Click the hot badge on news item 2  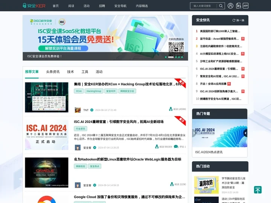[x=243, y=39]
